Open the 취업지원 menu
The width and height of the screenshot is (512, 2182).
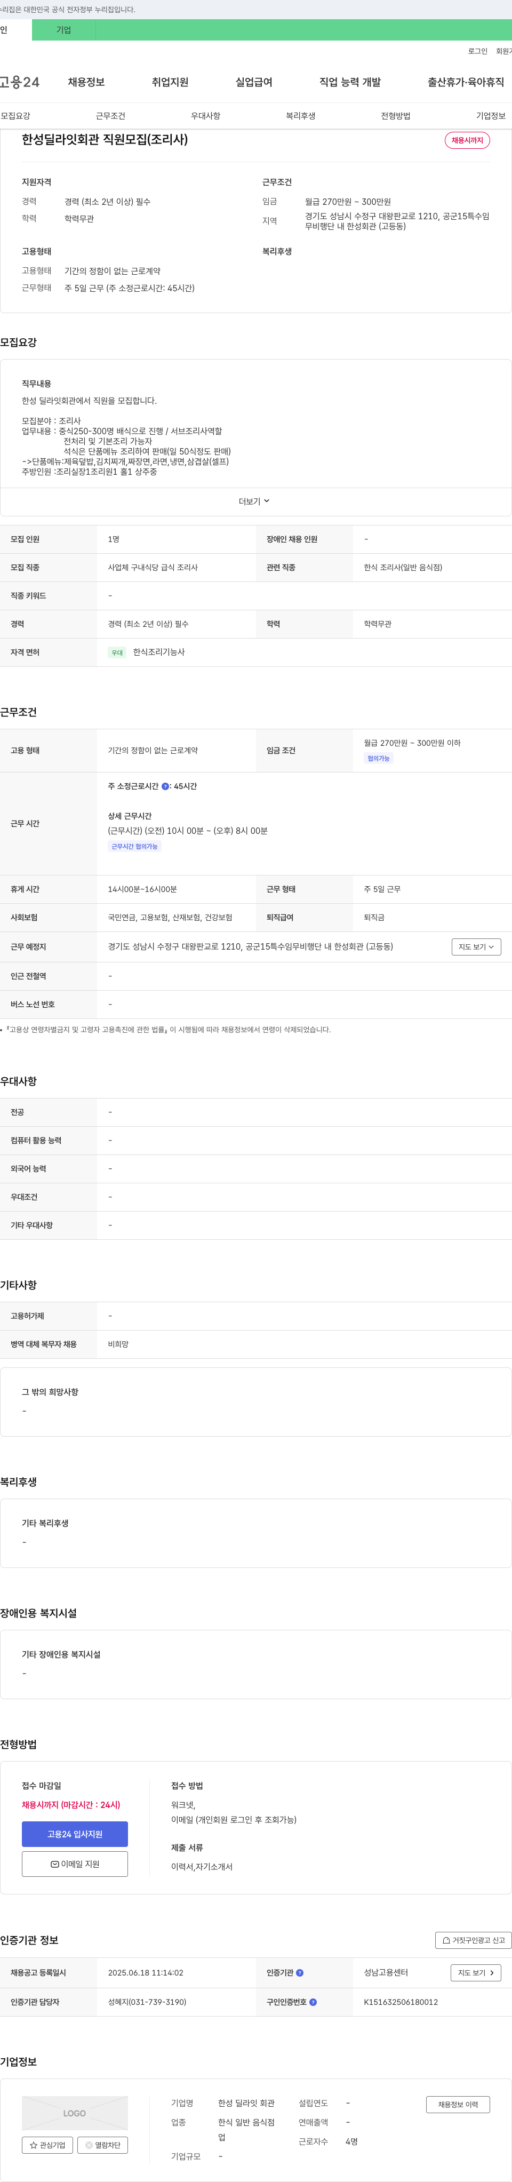click(170, 82)
